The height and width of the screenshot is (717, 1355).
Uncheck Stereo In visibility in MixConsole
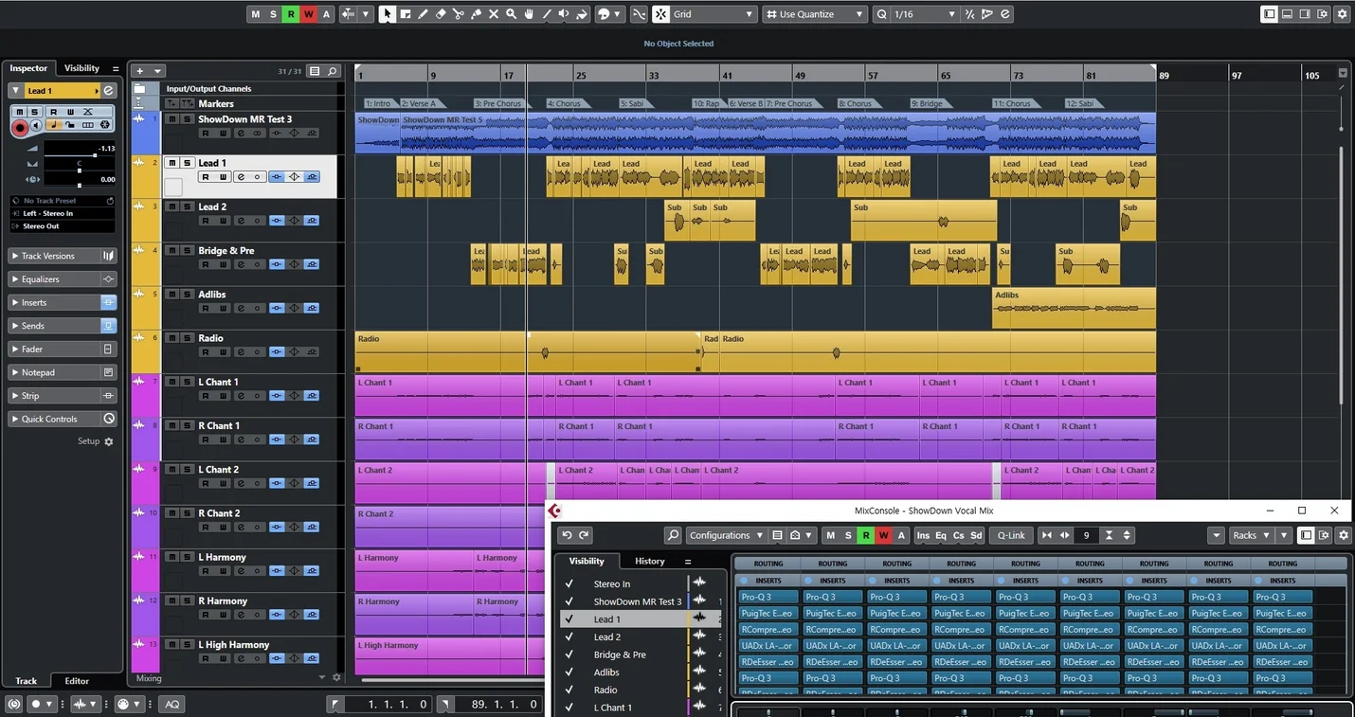[569, 584]
